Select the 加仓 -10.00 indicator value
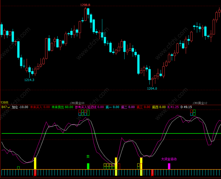The height and width of the screenshot is (179, 221). pos(20,107)
